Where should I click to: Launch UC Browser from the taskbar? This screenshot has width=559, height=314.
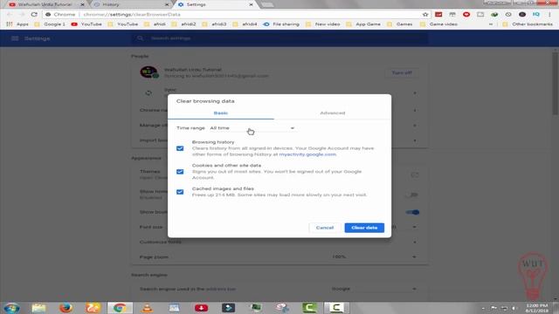point(93,308)
